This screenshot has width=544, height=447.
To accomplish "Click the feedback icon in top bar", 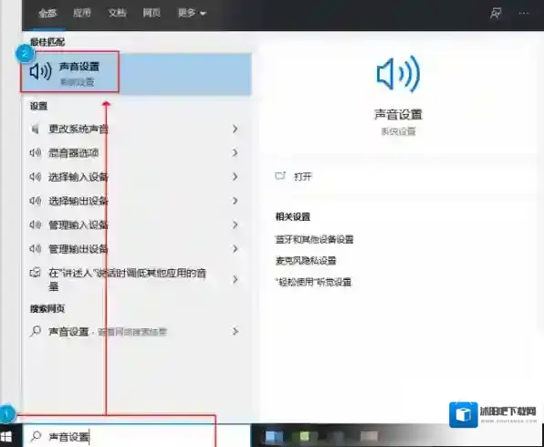I will coord(496,13).
